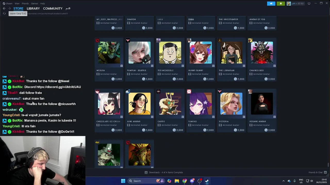This screenshot has width=330, height=185.
Task: Click the ENG US language indicator
Action: (x=301, y=181)
